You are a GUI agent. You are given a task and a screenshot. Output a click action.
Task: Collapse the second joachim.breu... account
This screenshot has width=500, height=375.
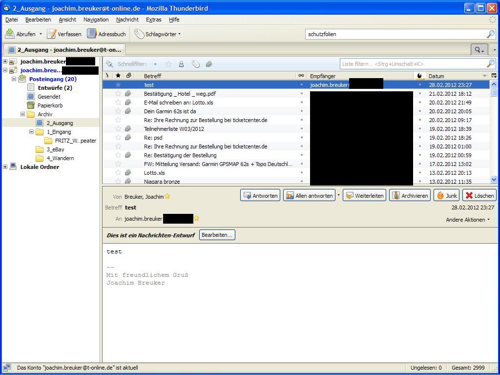[5, 70]
